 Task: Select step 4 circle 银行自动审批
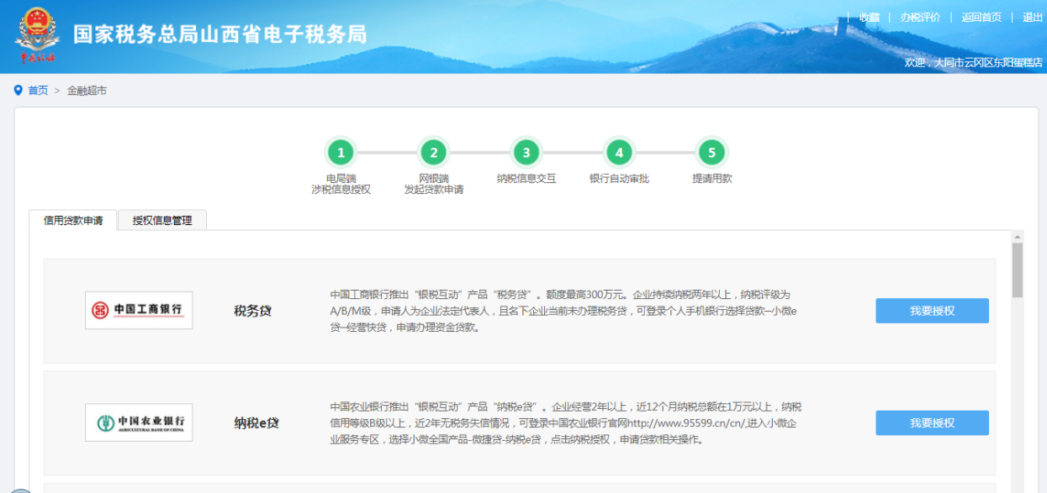pos(619,153)
